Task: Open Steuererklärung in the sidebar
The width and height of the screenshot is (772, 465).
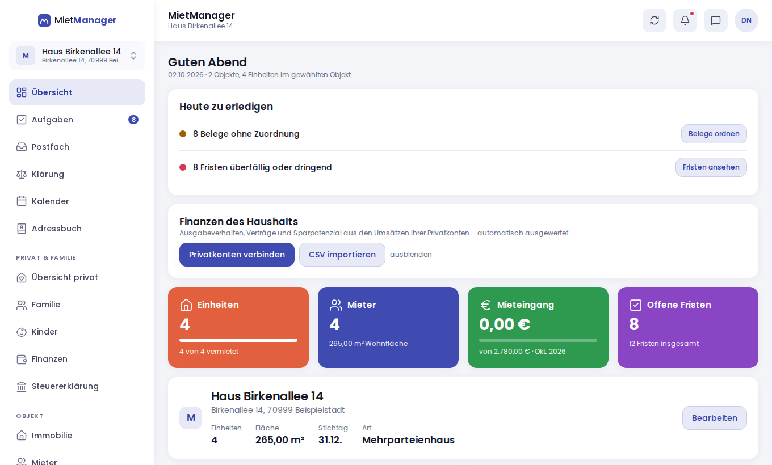Action: (77, 386)
